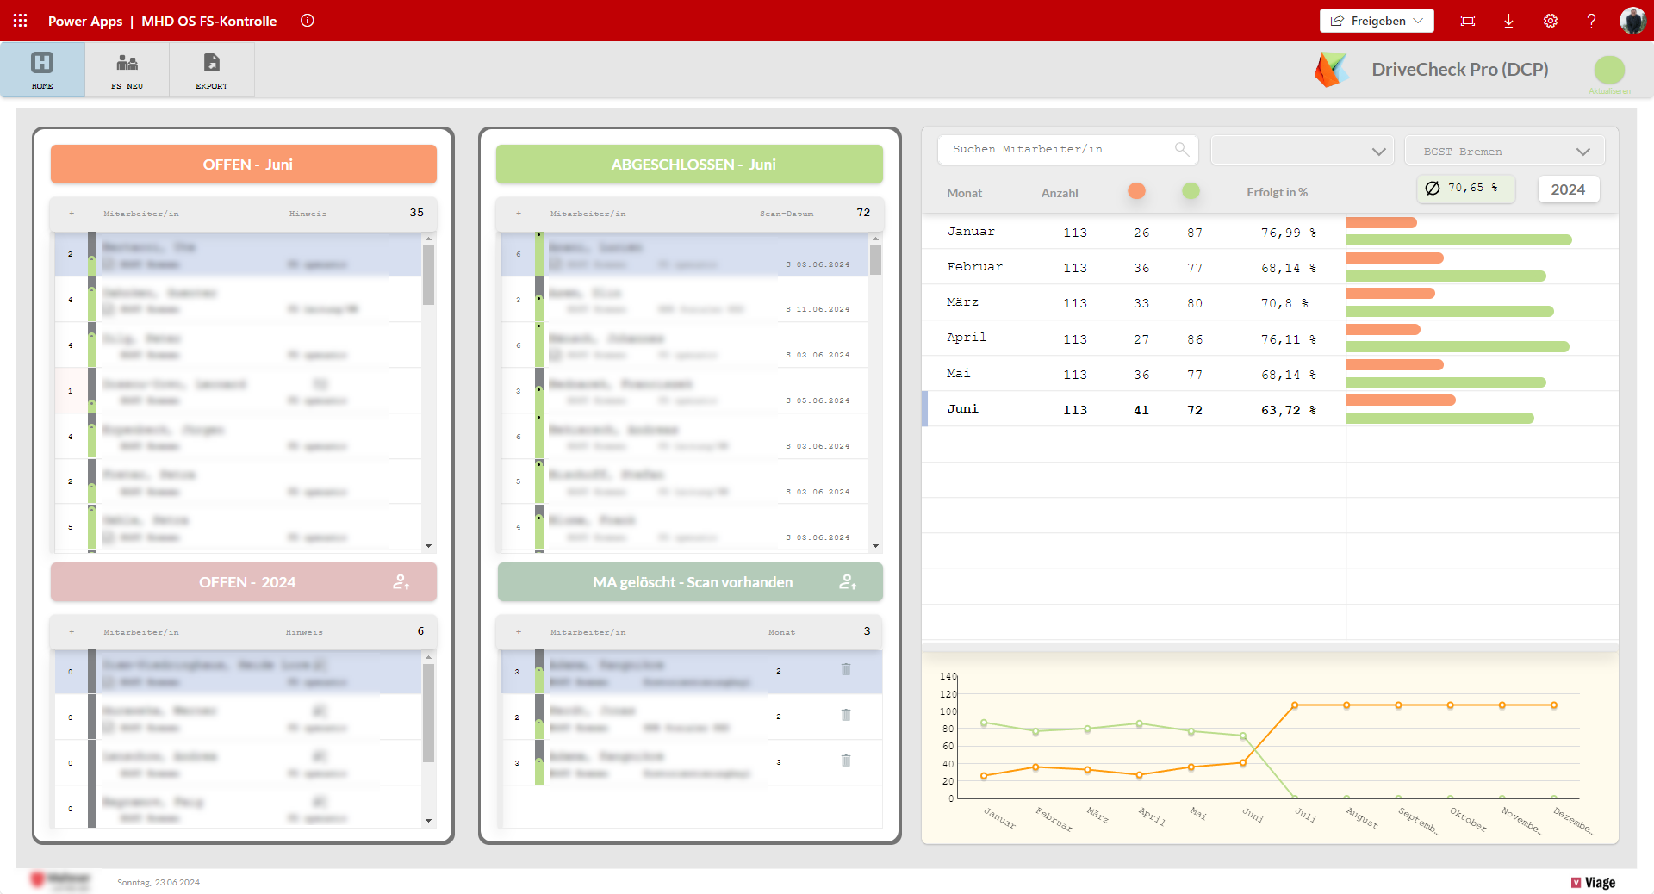
Task: Delete highlighted MA gelöscht row via trash
Action: coord(846,669)
